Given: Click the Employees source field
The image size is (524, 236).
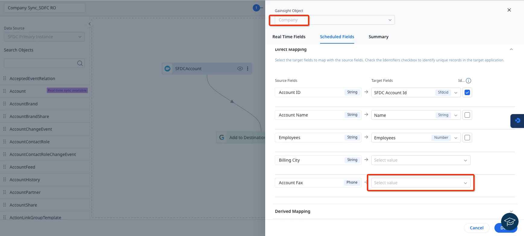Looking at the screenshot, I should 318,138.
